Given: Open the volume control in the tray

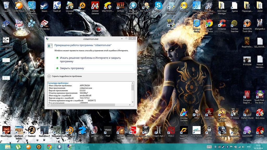Looking at the screenshot, I should [243, 147].
